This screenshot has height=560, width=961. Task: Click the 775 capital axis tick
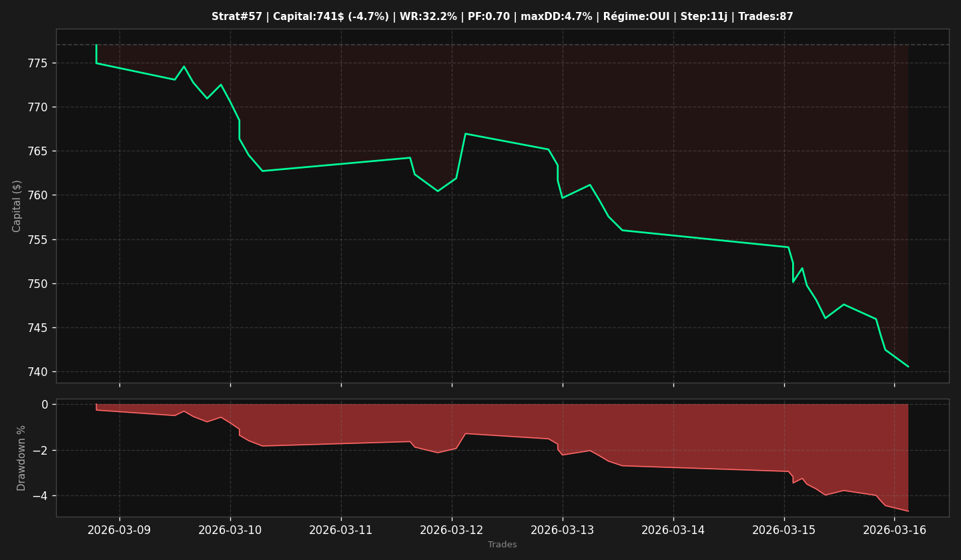coord(39,63)
